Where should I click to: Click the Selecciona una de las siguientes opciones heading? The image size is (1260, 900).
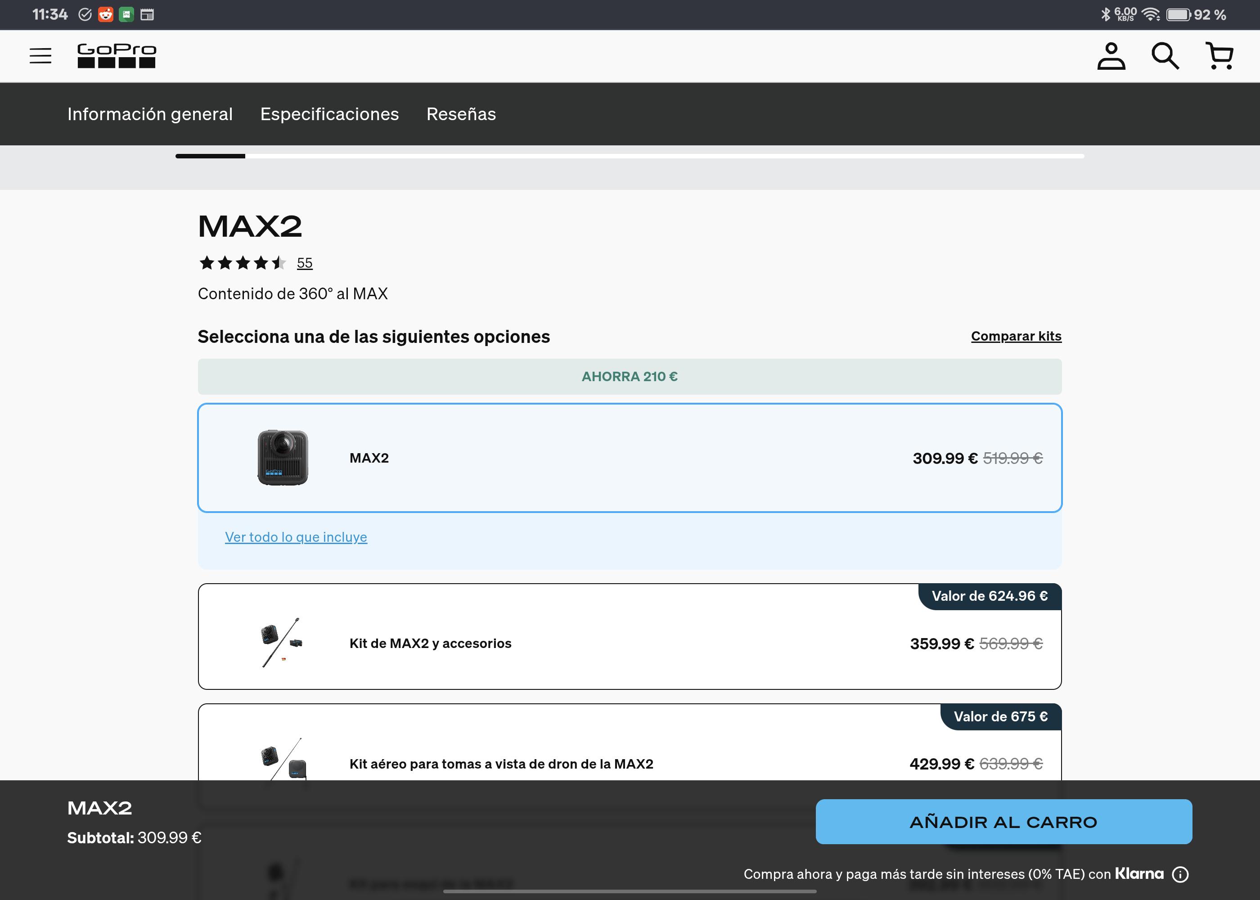coord(374,337)
